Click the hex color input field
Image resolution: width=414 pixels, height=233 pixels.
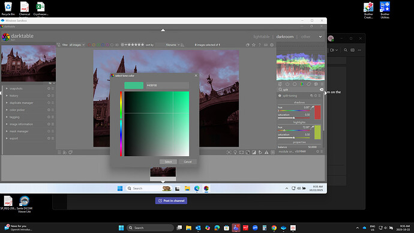[167, 85]
